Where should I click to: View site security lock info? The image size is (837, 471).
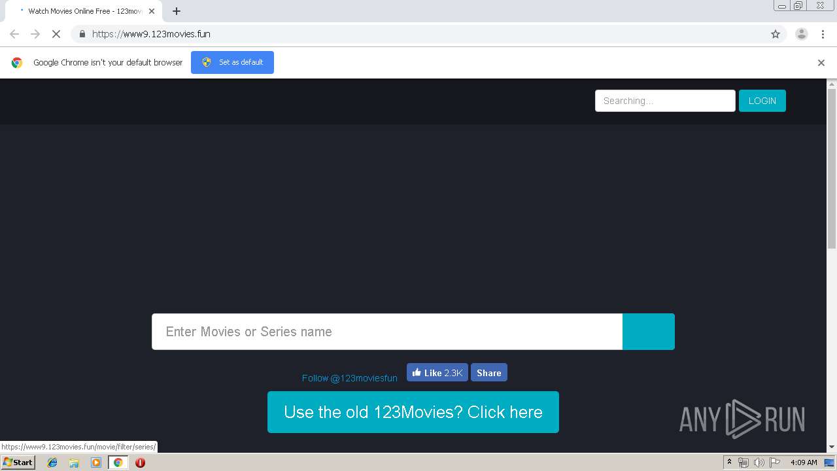(x=82, y=34)
